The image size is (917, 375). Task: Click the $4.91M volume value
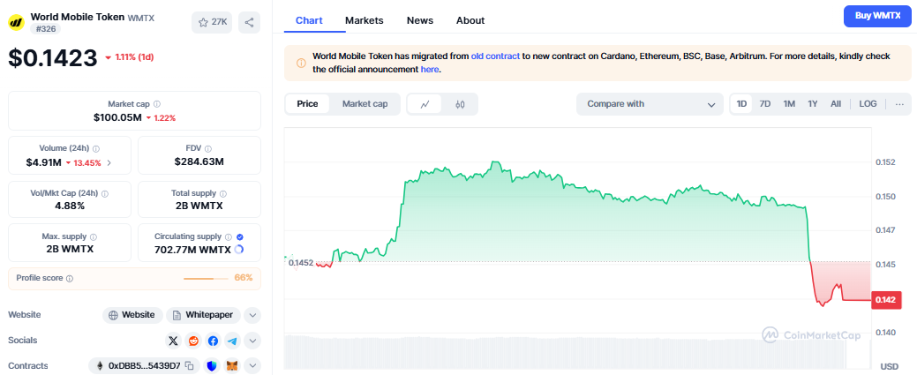(x=44, y=162)
